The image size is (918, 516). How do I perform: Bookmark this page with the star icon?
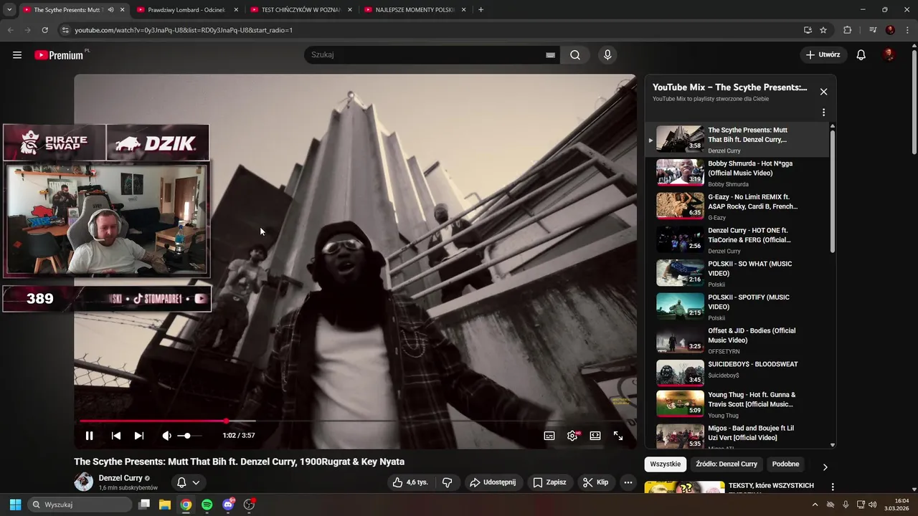tap(823, 30)
